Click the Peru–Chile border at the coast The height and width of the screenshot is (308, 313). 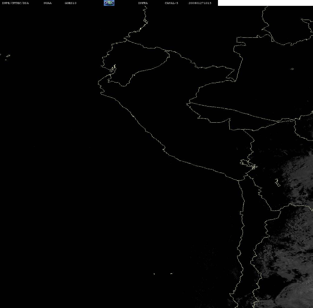tap(238, 180)
